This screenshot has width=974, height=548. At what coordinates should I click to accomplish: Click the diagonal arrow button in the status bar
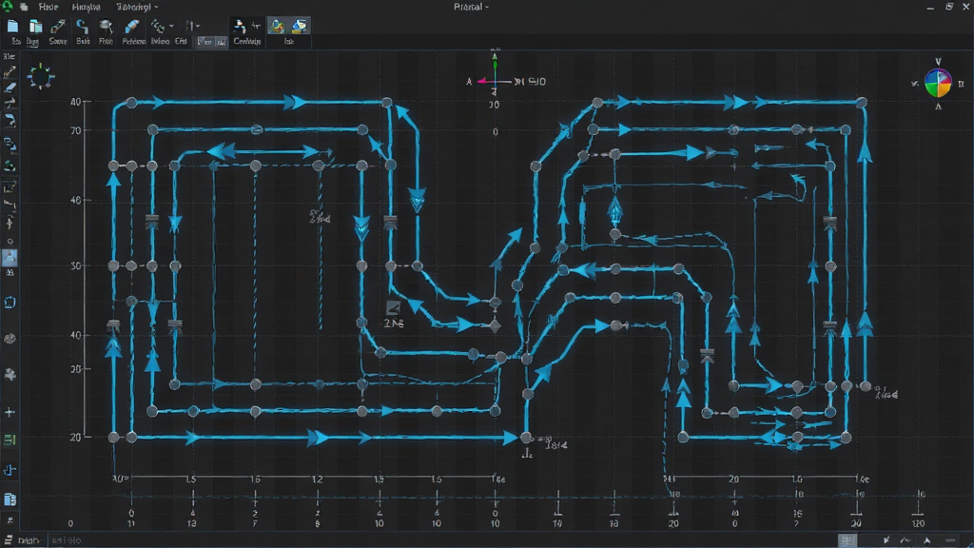[x=886, y=540]
